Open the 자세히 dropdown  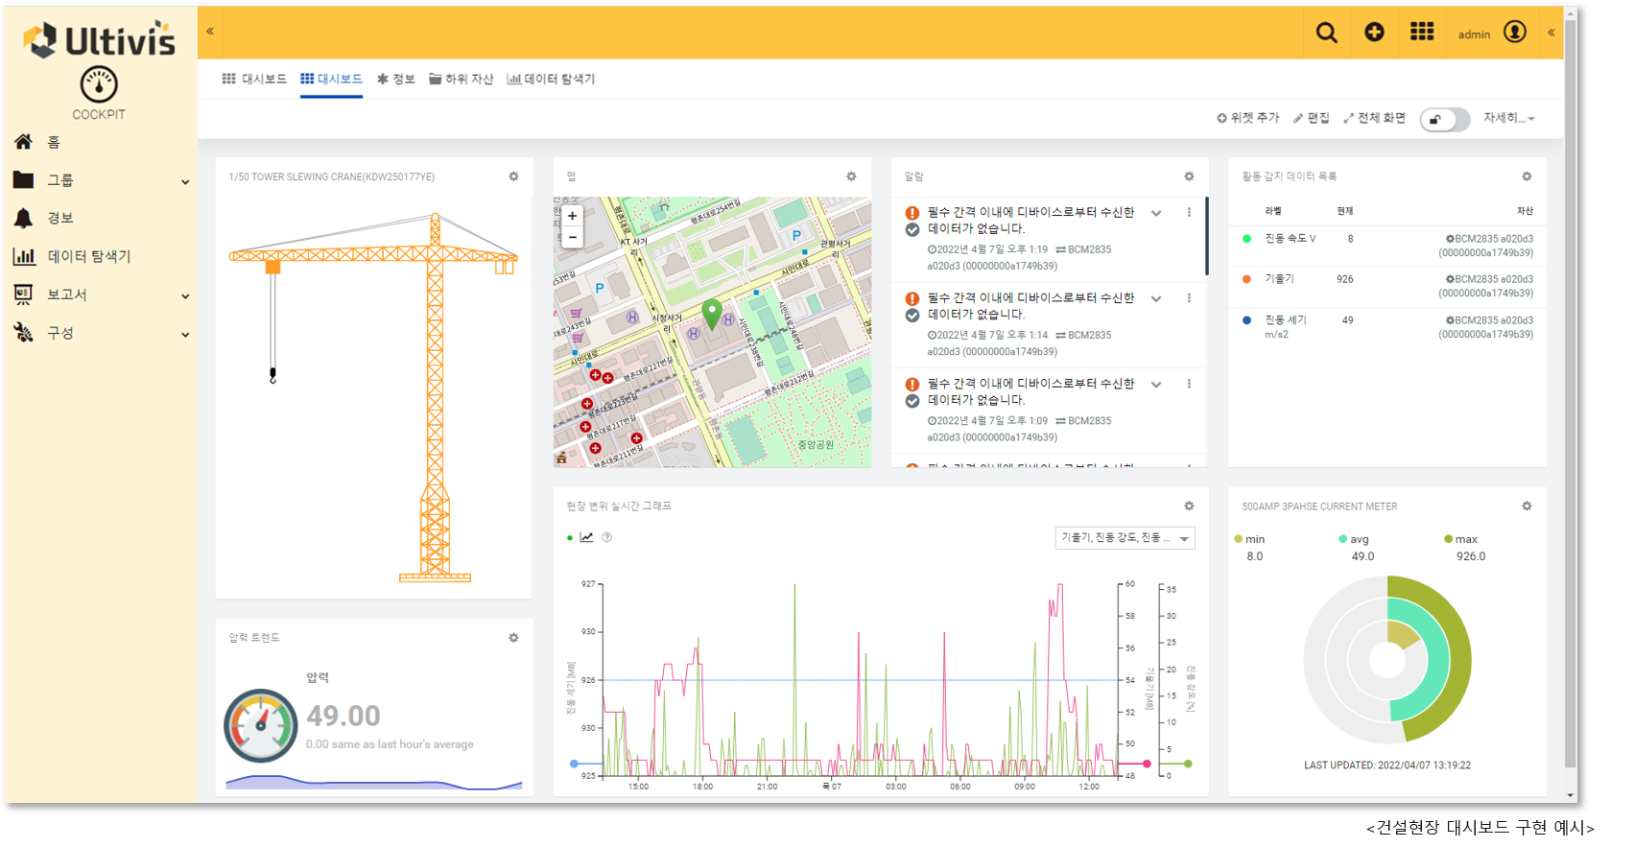[x=1509, y=118]
